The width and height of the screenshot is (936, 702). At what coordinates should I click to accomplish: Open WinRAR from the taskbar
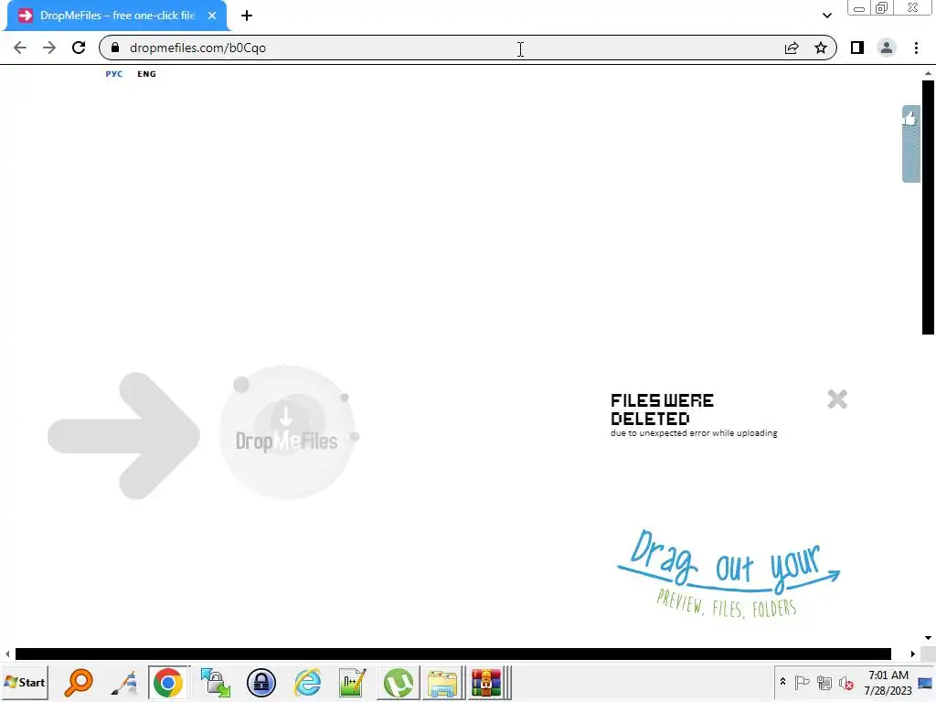click(x=488, y=683)
